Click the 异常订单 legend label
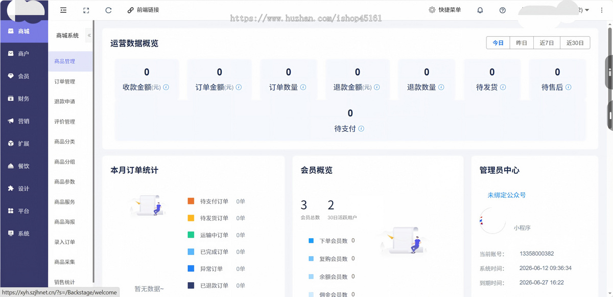 [211, 269]
